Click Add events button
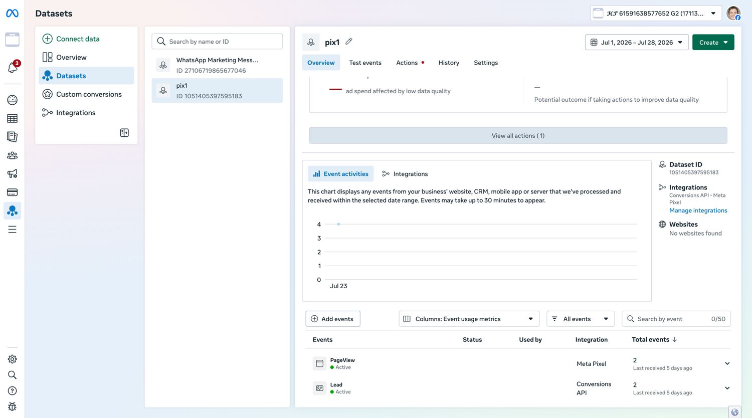The width and height of the screenshot is (752, 418). click(x=333, y=319)
